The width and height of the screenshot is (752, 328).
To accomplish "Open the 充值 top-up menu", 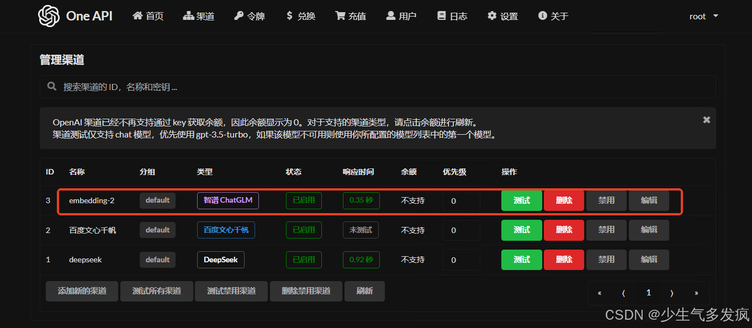I will (x=351, y=16).
